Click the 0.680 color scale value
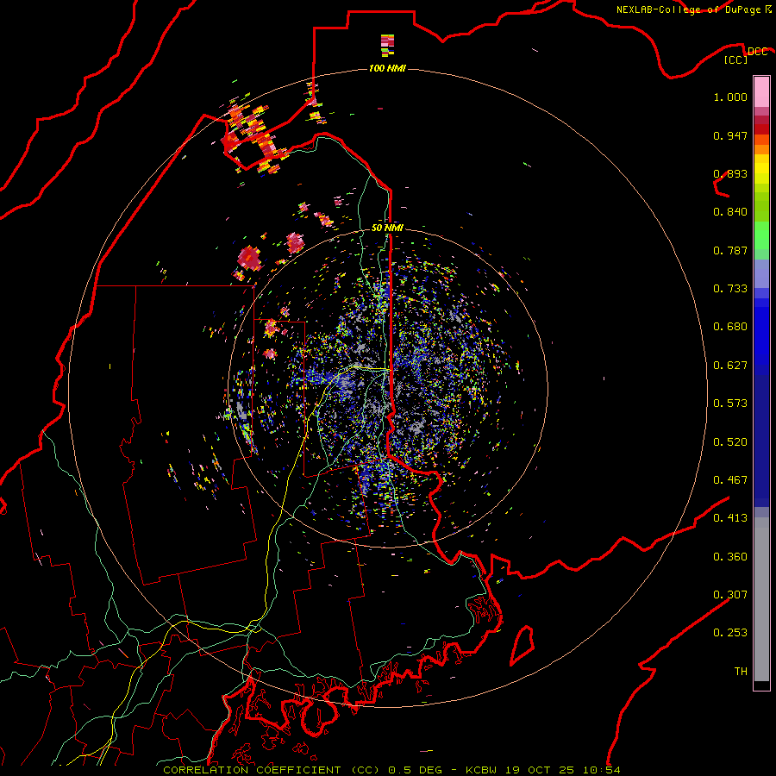The height and width of the screenshot is (776, 776). pyautogui.click(x=730, y=327)
